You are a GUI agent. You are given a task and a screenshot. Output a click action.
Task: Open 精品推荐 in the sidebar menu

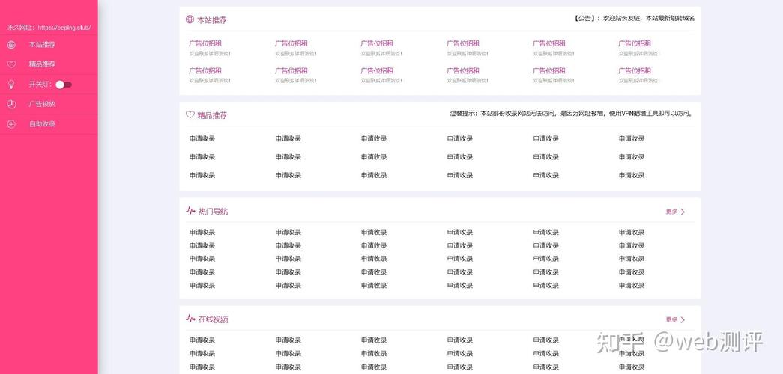pyautogui.click(x=42, y=64)
